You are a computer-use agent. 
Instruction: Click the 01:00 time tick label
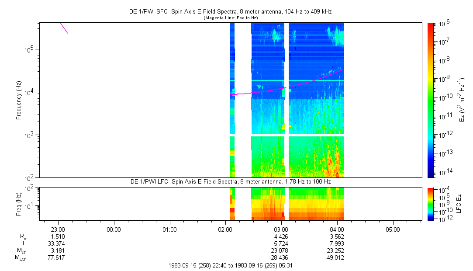[169, 229]
